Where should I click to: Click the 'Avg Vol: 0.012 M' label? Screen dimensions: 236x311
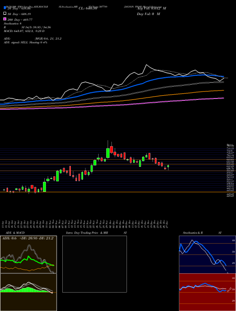click(152, 8)
